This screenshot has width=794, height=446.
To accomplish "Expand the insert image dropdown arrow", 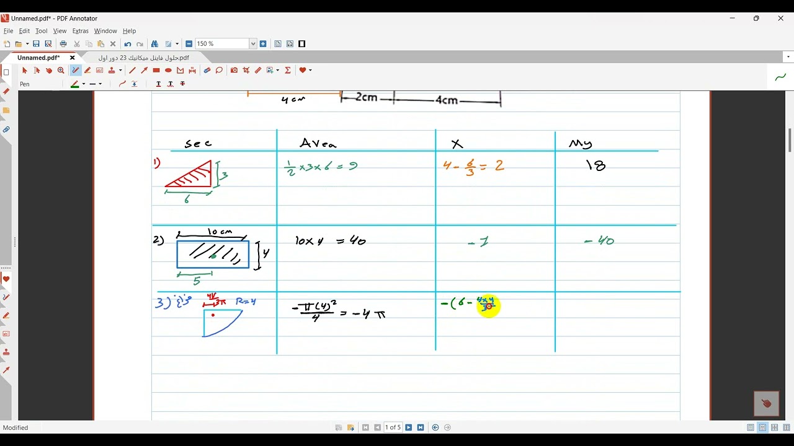I will (277, 70).
